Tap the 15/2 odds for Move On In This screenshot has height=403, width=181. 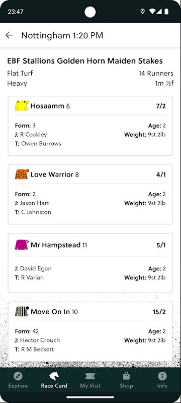[x=159, y=312]
